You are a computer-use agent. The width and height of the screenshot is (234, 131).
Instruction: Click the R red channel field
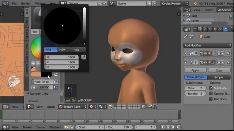tap(61, 57)
